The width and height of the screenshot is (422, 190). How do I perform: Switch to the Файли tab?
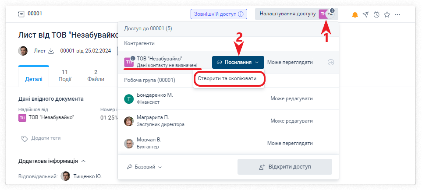(x=96, y=75)
